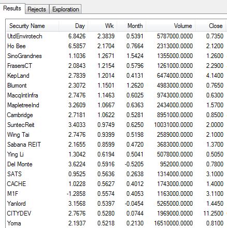Select CITYDEV in the list
227x228 pixels.
(x=116, y=213)
